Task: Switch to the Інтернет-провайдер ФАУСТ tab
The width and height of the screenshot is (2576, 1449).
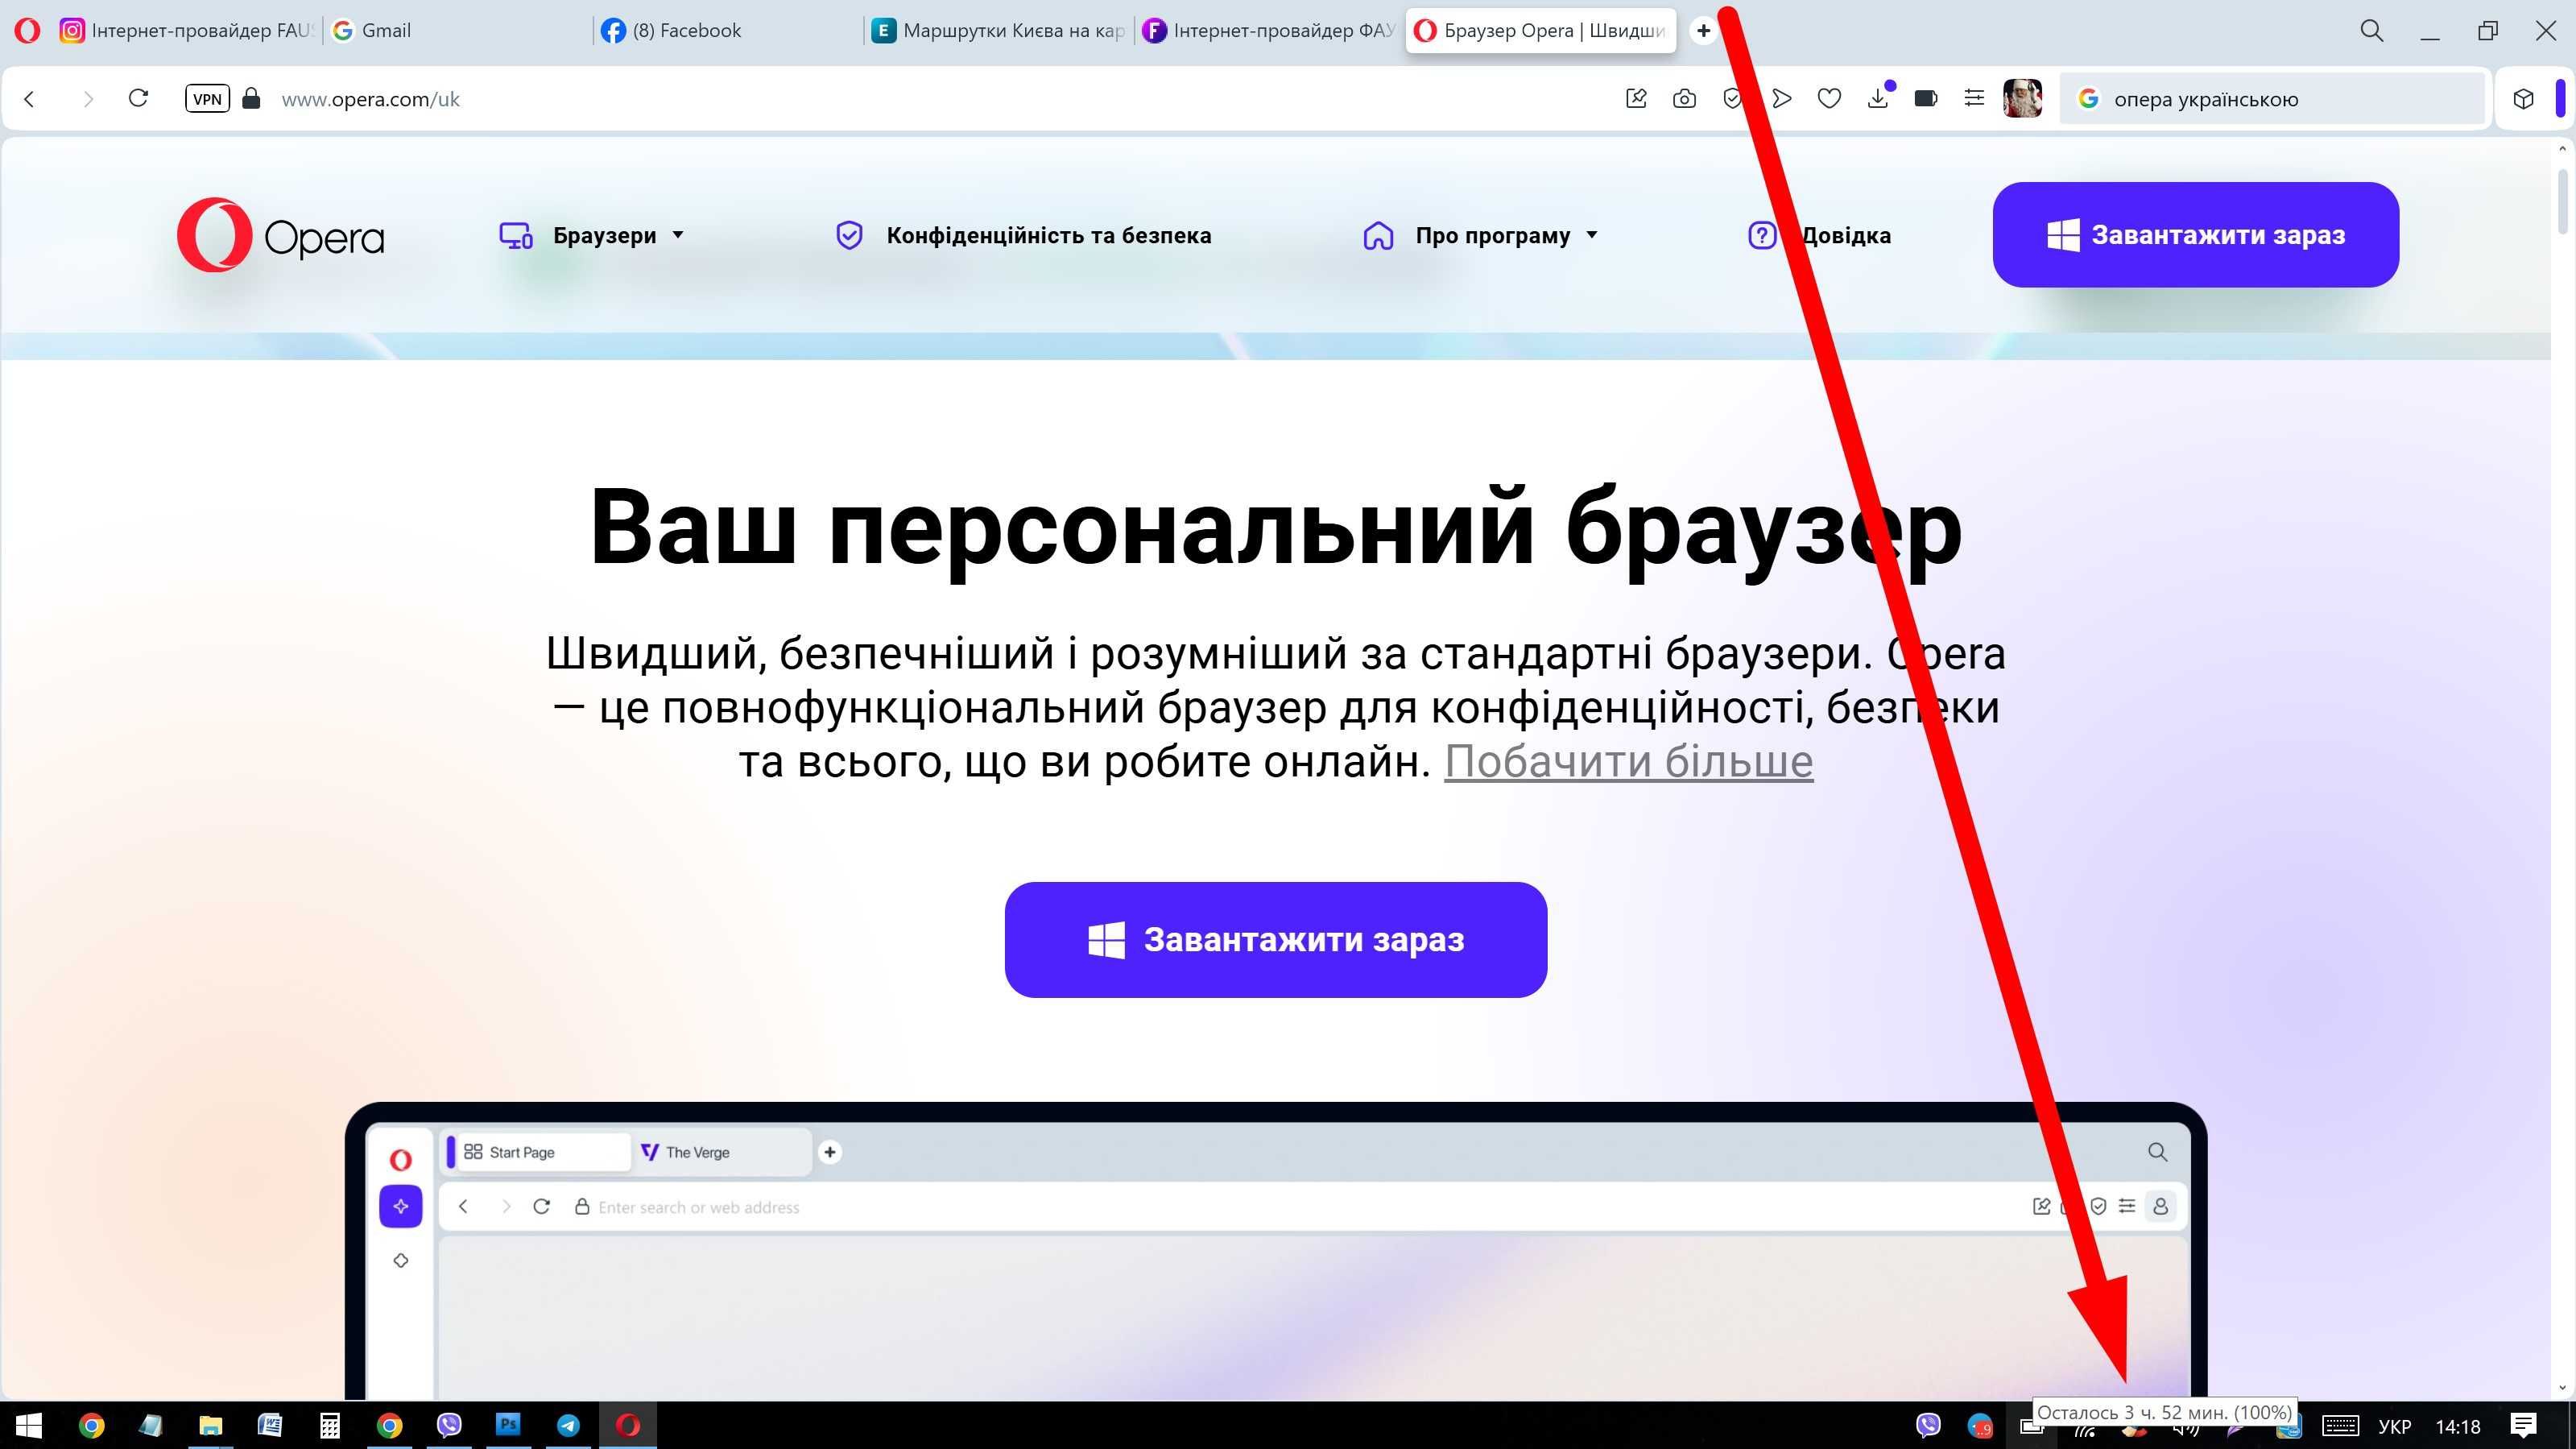Action: point(1268,30)
